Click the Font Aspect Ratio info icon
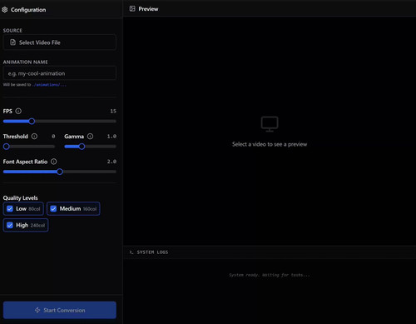 pos(54,162)
